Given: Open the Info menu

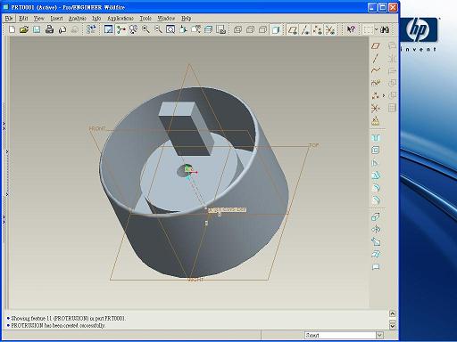Looking at the screenshot, I should pyautogui.click(x=96, y=19).
